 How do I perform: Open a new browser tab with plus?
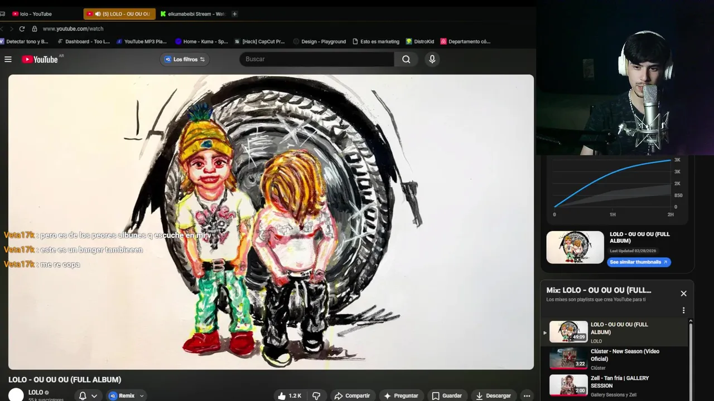click(234, 14)
